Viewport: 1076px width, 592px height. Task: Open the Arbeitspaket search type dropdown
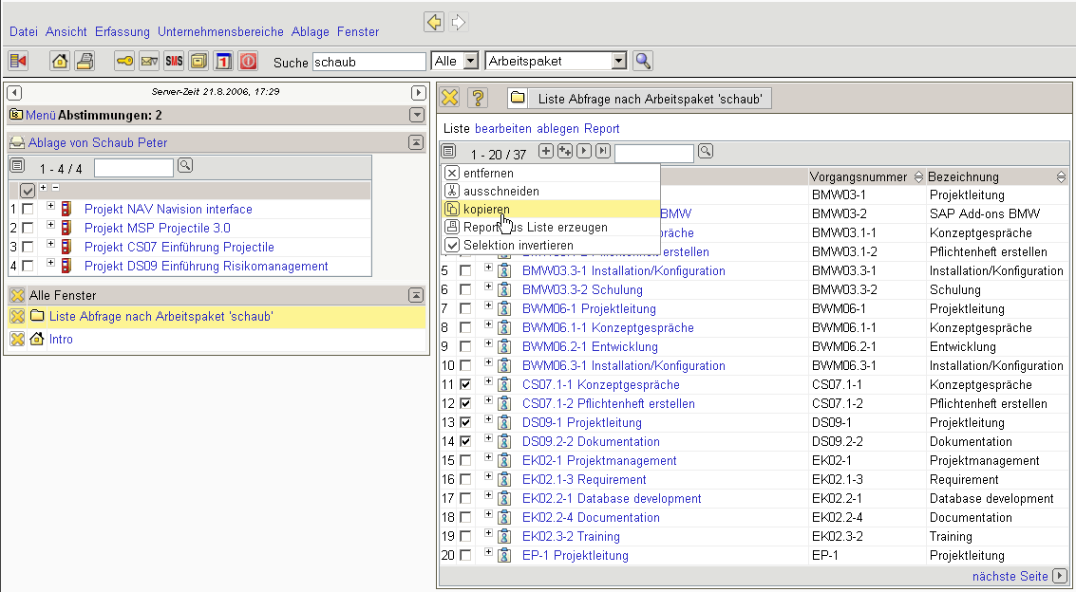tap(619, 61)
